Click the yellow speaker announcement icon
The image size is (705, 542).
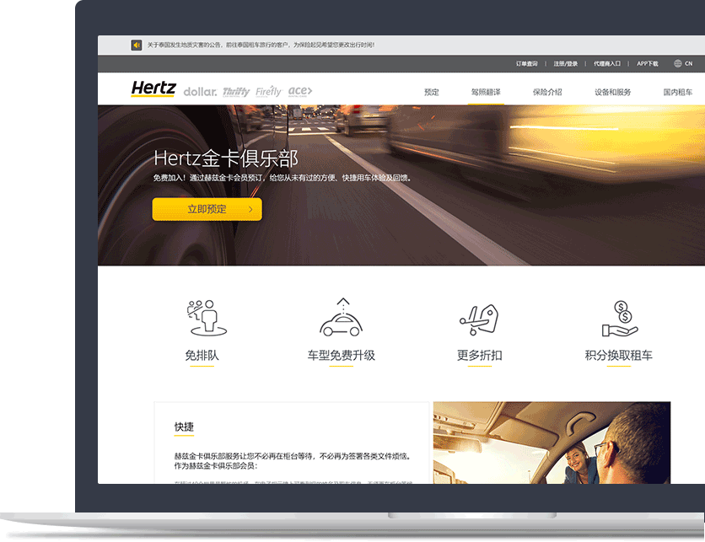pos(137,45)
